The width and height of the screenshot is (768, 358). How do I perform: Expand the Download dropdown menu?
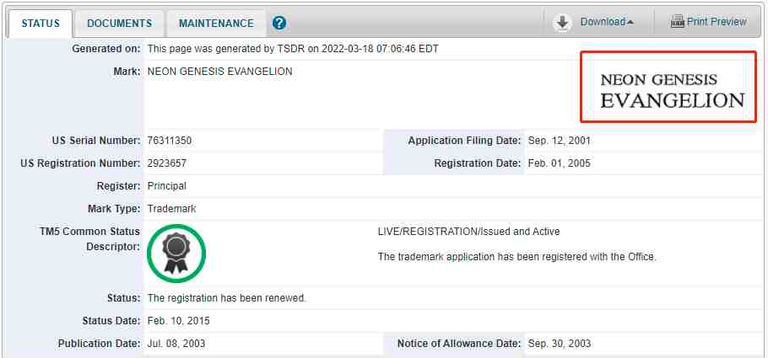(607, 22)
